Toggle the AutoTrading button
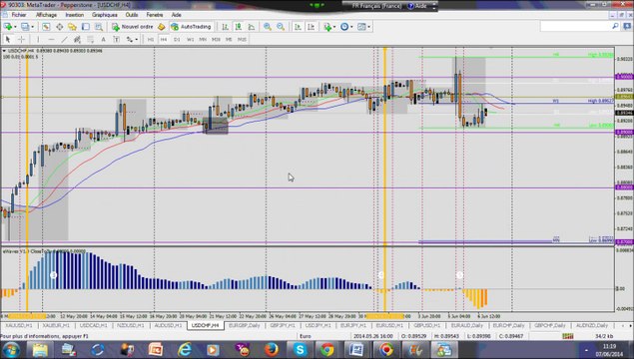 point(192,27)
